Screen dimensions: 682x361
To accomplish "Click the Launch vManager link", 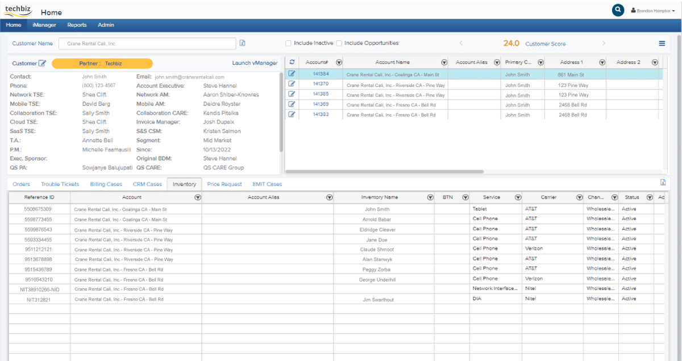I will tap(255, 63).
